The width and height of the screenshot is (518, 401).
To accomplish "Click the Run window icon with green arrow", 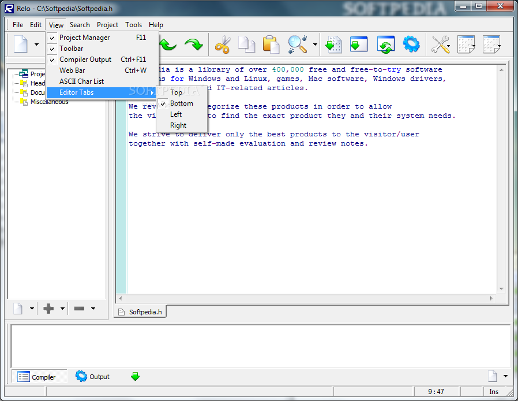I will click(359, 44).
